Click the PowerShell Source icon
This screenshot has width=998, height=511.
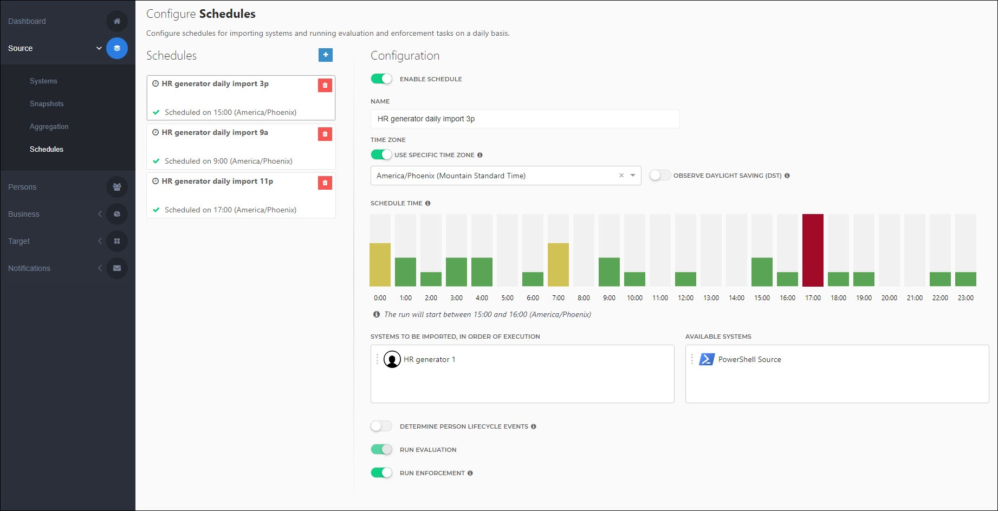(707, 359)
